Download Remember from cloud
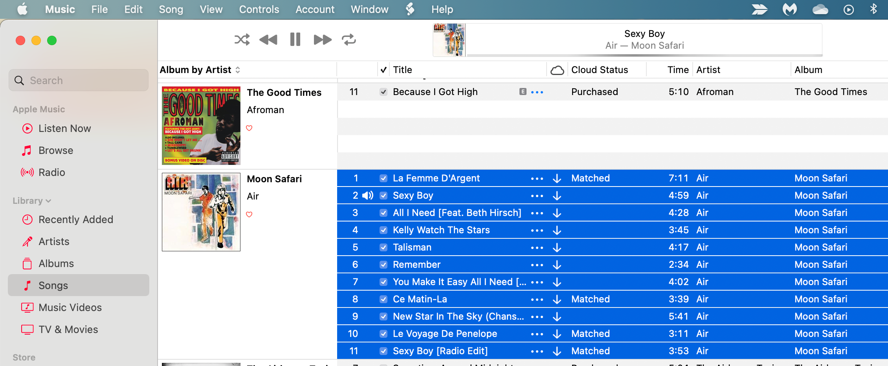 557,265
